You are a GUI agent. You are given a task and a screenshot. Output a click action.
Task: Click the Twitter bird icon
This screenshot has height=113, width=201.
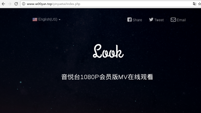coord(151,19)
